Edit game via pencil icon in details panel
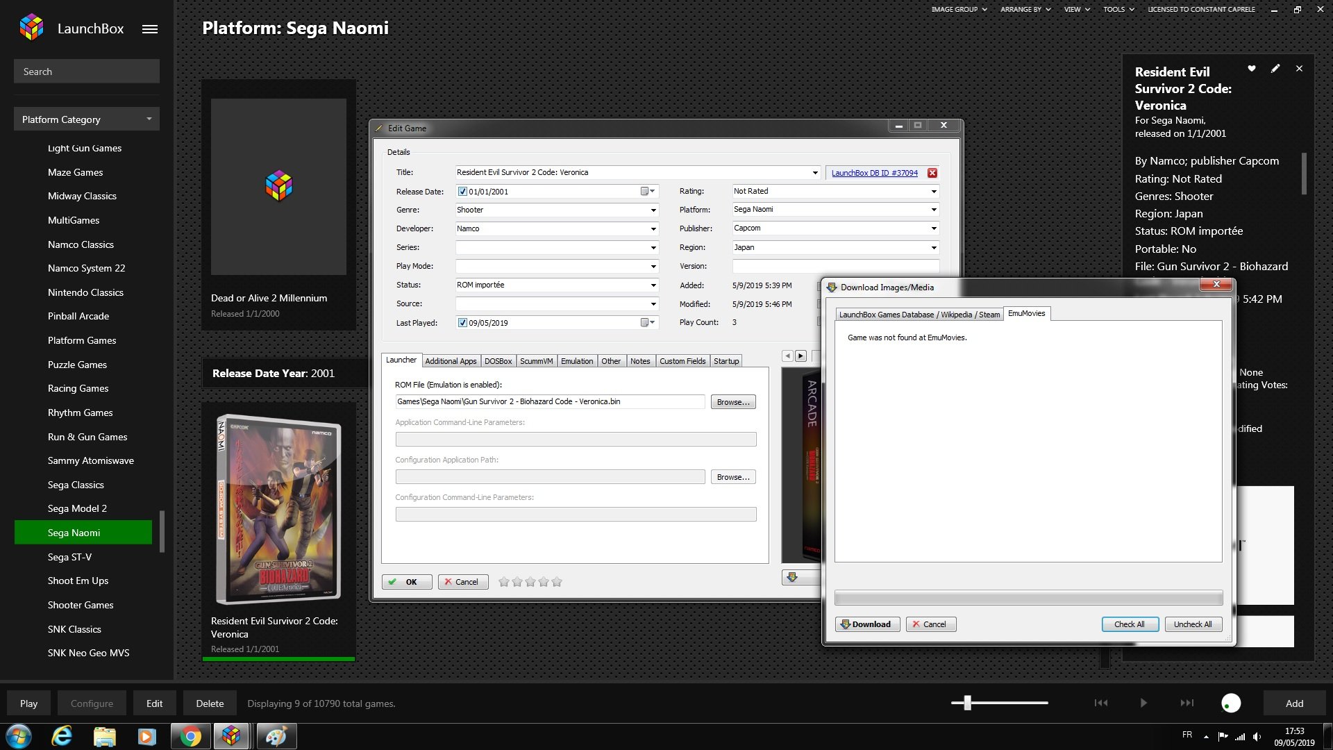This screenshot has height=750, width=1333. (x=1275, y=69)
